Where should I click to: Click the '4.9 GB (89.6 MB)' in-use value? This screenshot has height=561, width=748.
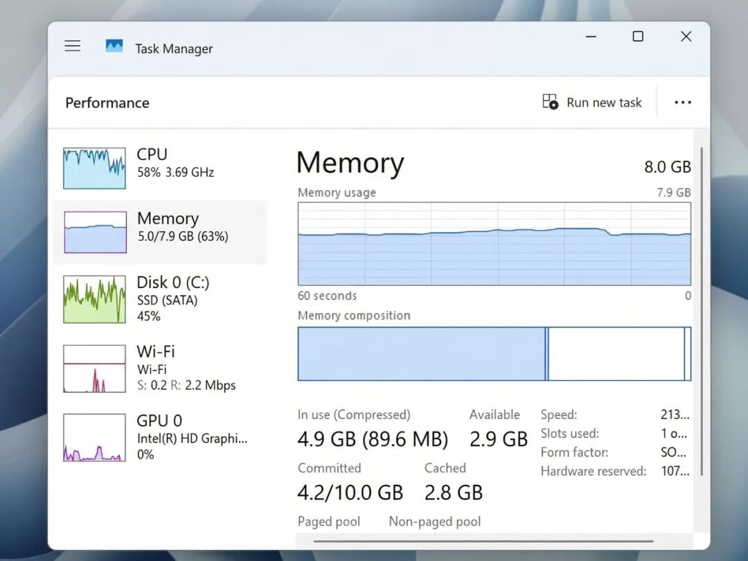coord(373,439)
